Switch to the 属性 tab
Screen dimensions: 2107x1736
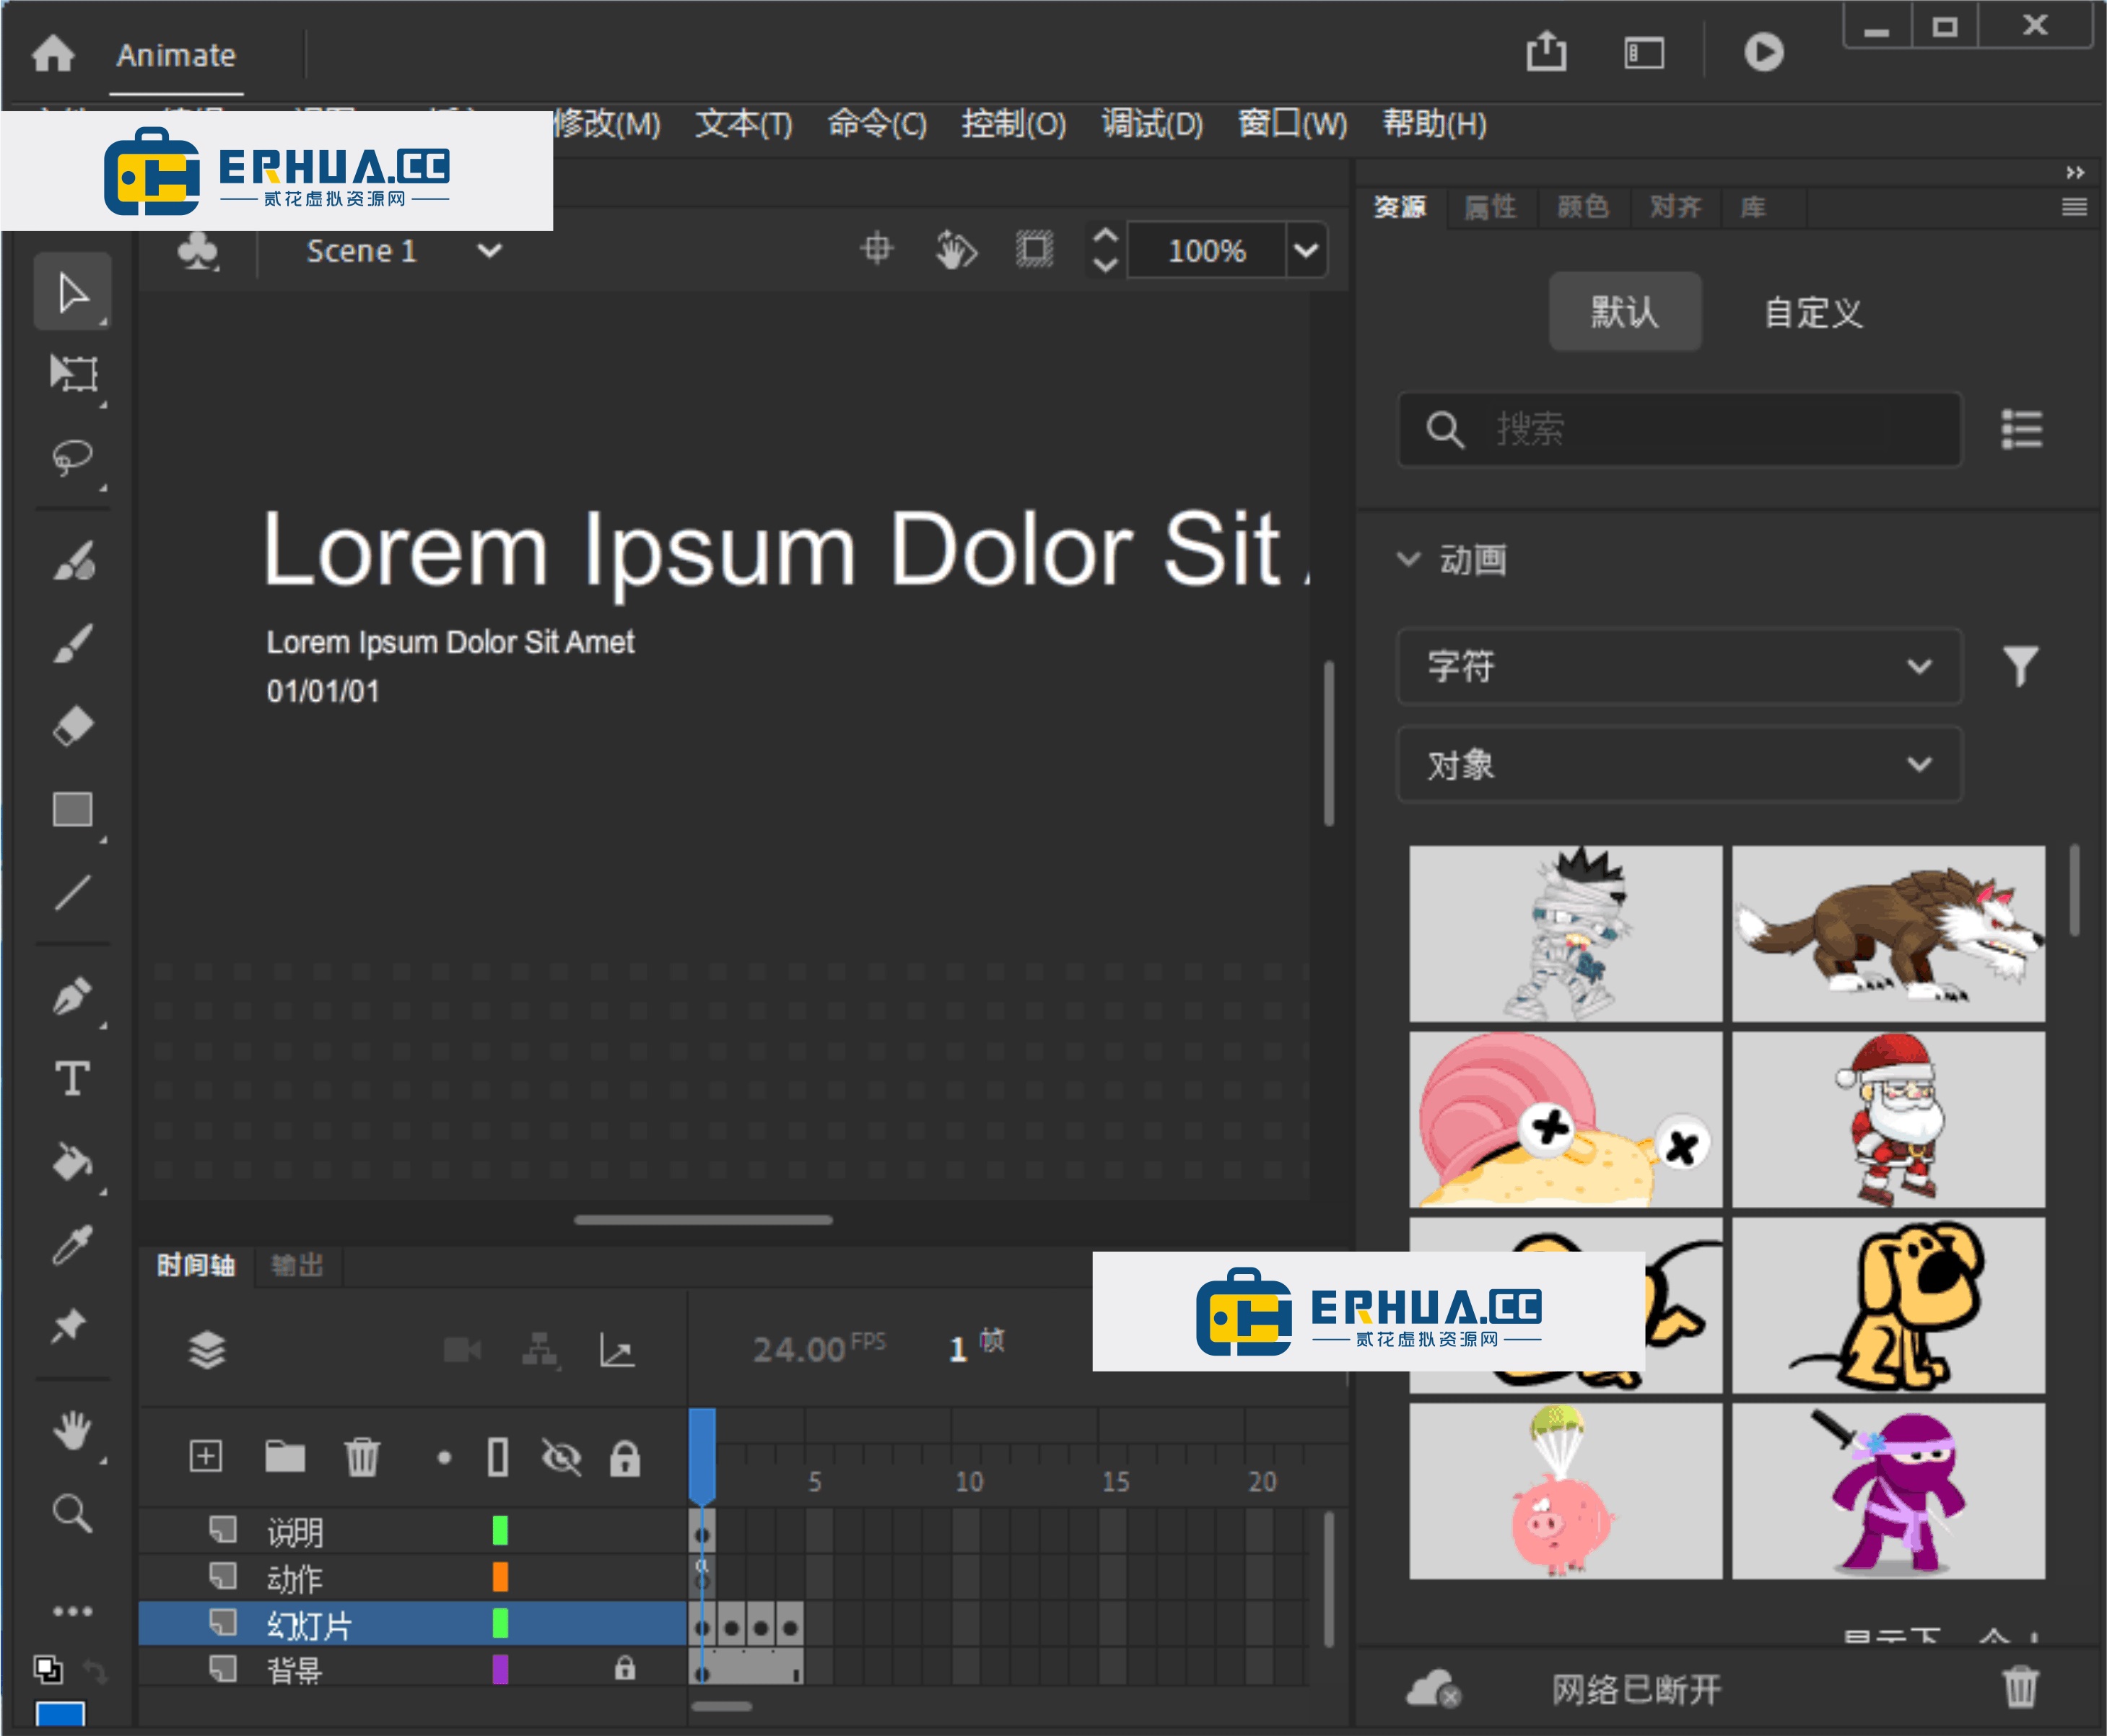pos(1490,207)
